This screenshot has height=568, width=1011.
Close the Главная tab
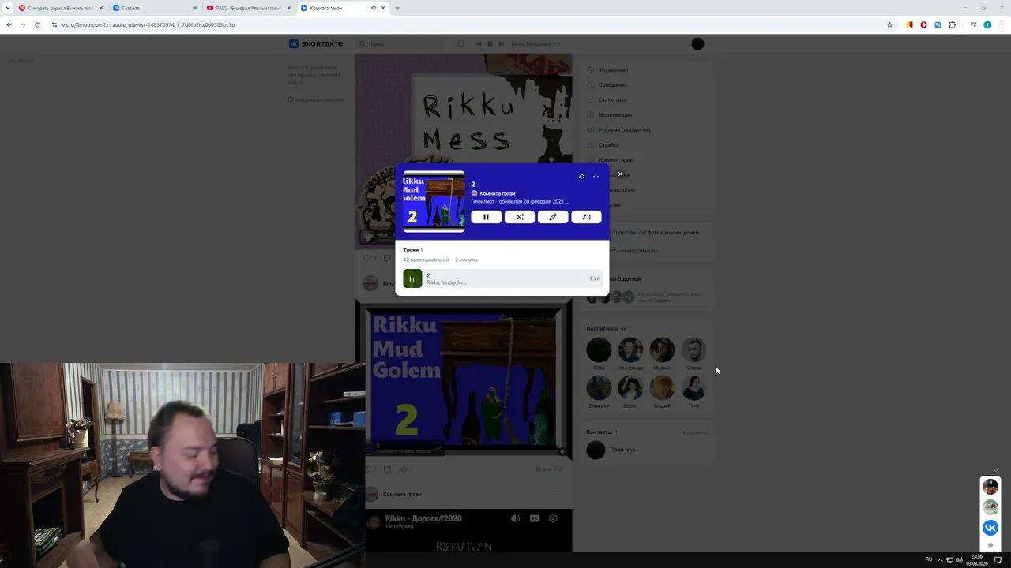[x=195, y=8]
